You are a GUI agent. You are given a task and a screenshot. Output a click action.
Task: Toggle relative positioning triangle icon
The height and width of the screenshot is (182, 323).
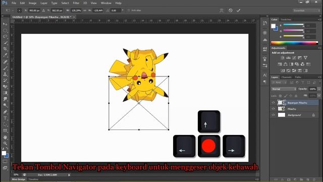point(44,10)
